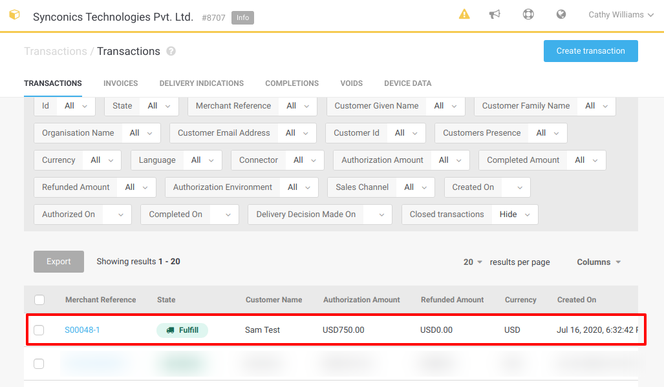This screenshot has width=664, height=387.
Task: Click the megaphone announcements icon
Action: 495,14
